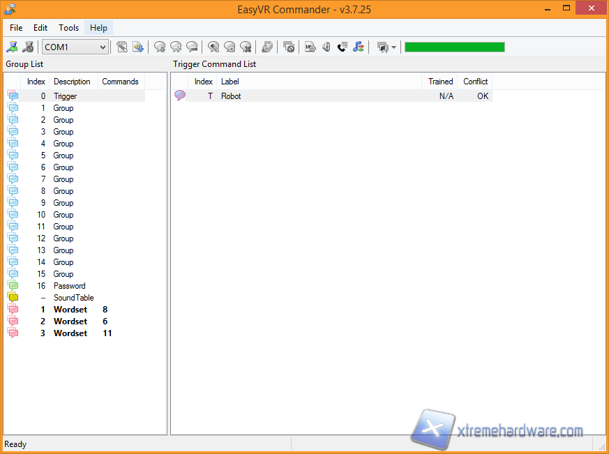Expand the dropdown arrow beside the last toolbar icon
This screenshot has height=454, width=609.
click(x=393, y=47)
